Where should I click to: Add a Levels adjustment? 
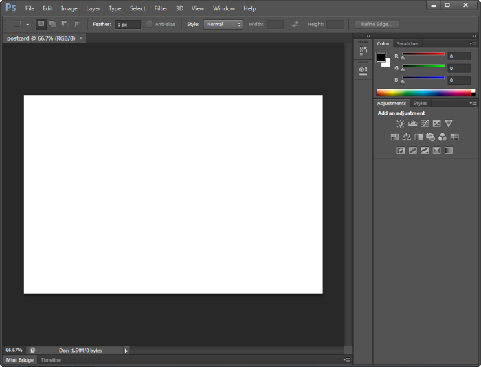(x=412, y=124)
